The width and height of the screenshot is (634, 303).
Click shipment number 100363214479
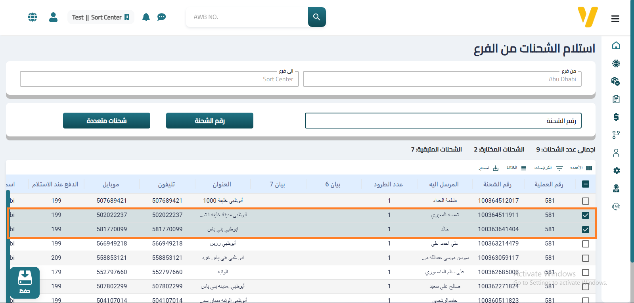[498, 244]
